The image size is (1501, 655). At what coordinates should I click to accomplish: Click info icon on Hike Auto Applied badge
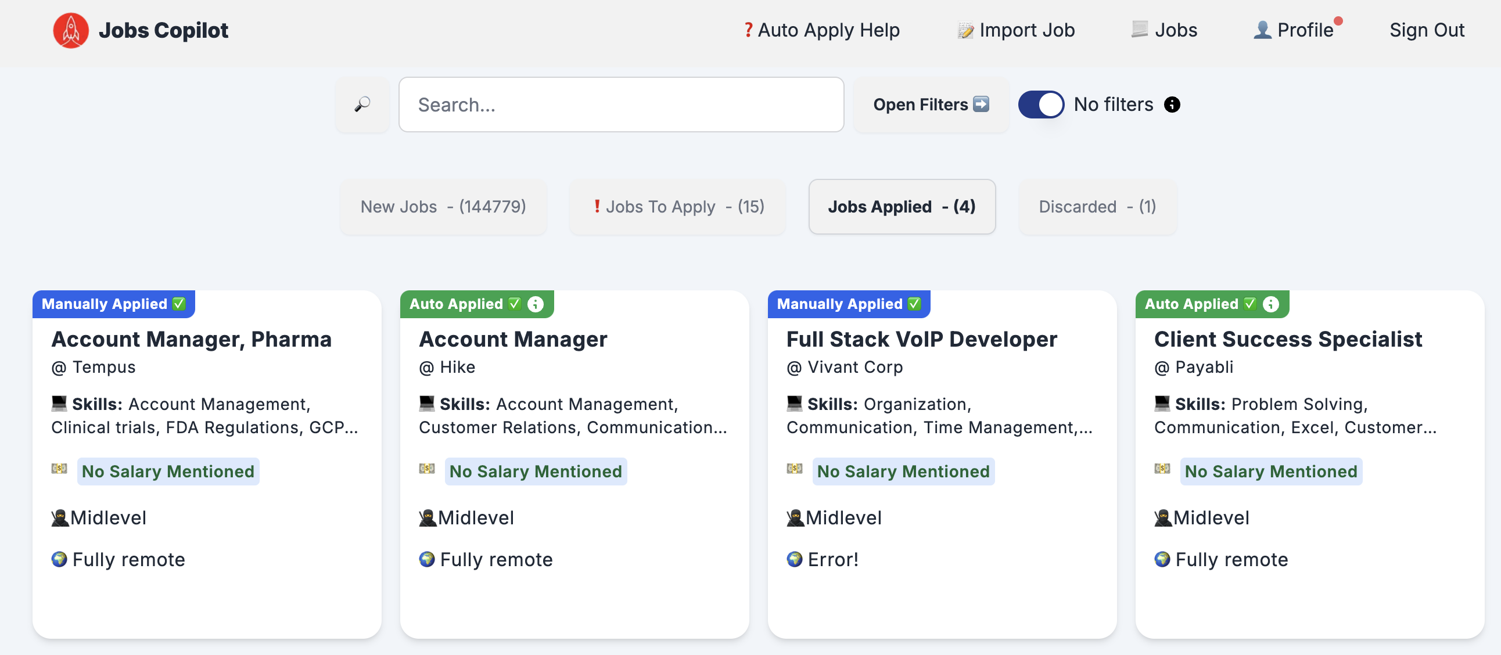pyautogui.click(x=535, y=304)
